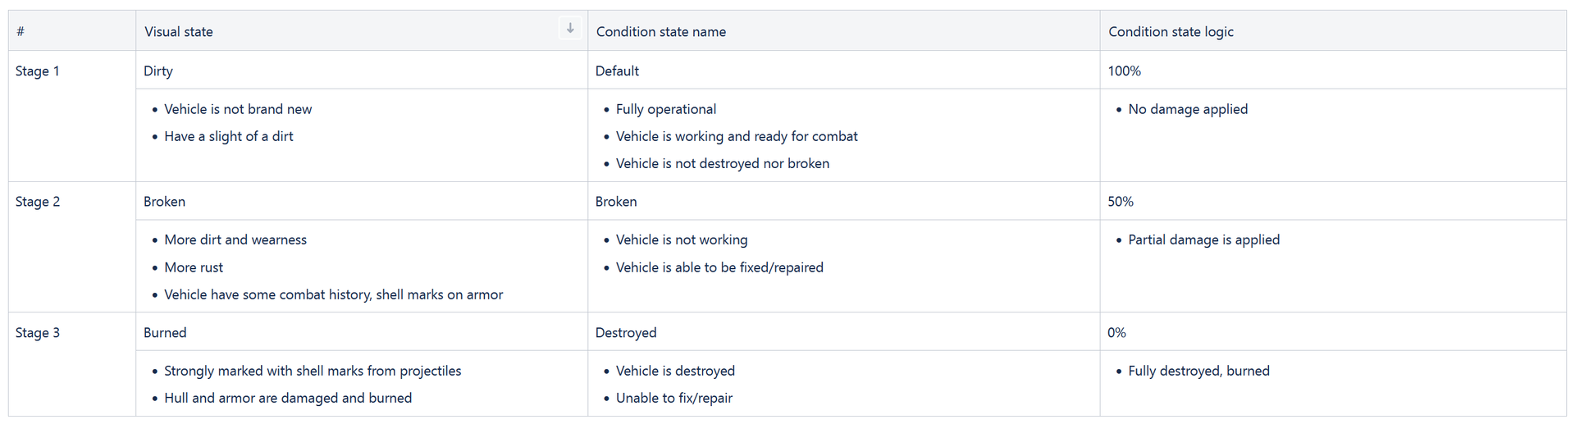Click the '#' column header
This screenshot has height=424, width=1575.
21,32
